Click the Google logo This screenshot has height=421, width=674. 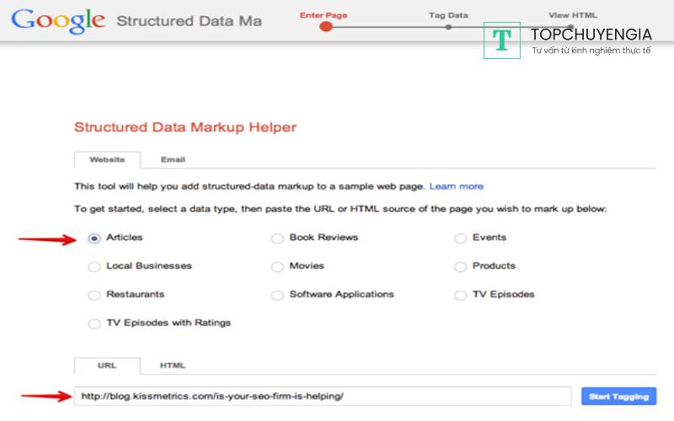(58, 19)
